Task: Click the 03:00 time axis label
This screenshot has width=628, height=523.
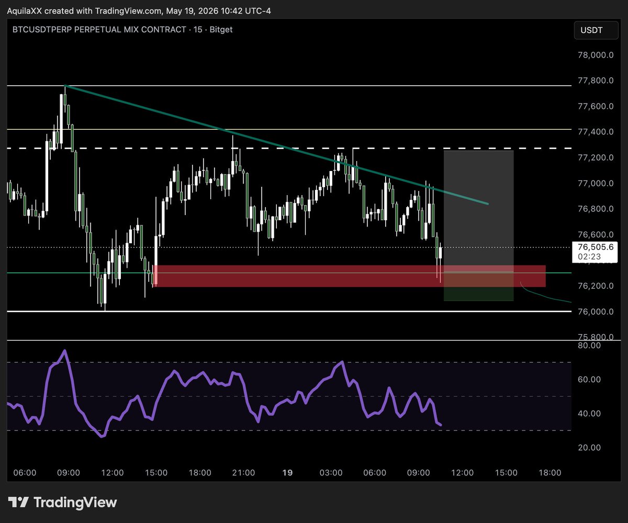Action: click(331, 472)
